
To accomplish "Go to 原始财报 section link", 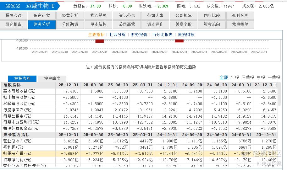I will (186, 35).
